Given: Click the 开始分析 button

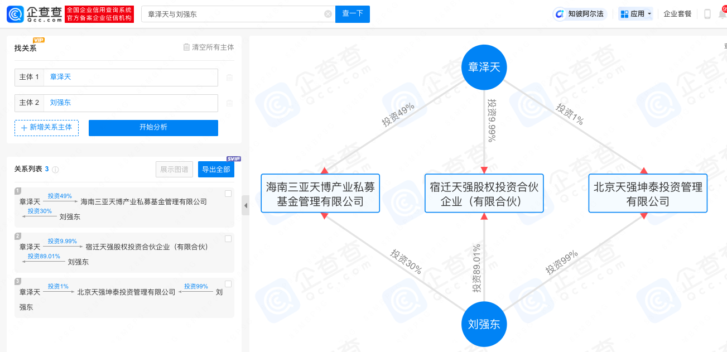Looking at the screenshot, I should [x=153, y=128].
